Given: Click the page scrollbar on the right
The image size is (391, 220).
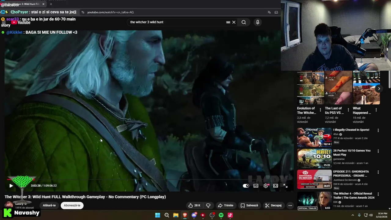Looking at the screenshot, I should [389, 79].
